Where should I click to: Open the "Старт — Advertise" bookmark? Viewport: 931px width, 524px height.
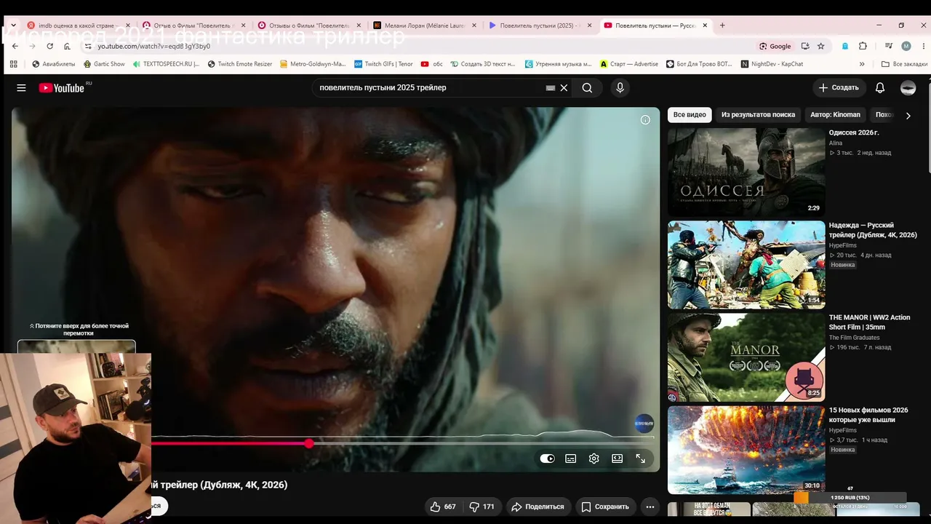click(x=629, y=64)
